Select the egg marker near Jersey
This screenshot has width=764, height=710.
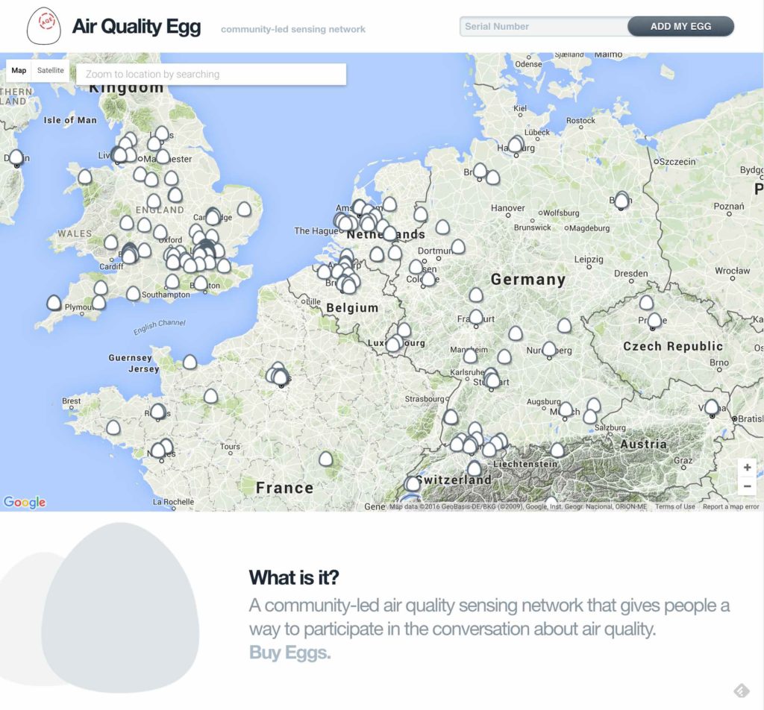pyautogui.click(x=190, y=362)
